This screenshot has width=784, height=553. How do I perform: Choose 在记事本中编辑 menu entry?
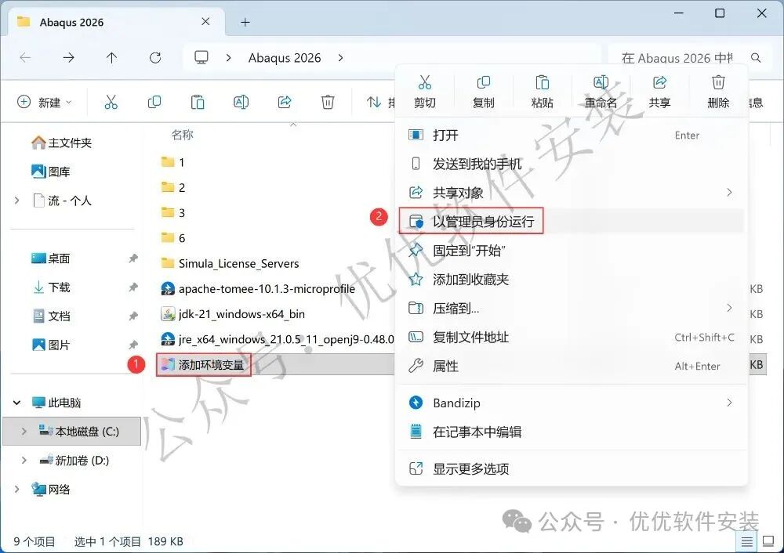tap(572, 432)
